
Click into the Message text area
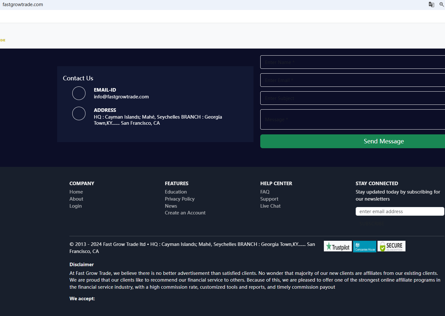click(x=352, y=119)
